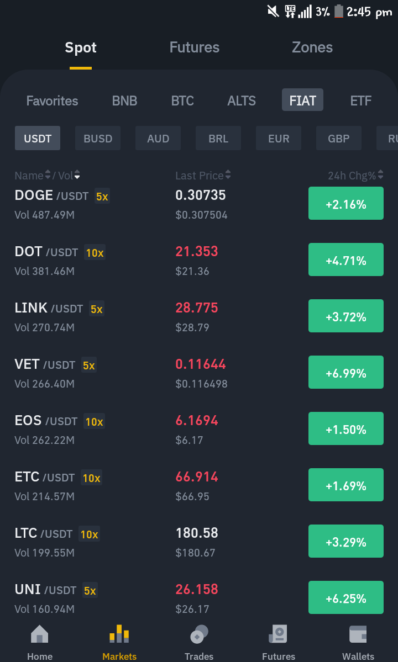Tap the Markets chart icon
The width and height of the screenshot is (398, 662).
pyautogui.click(x=119, y=634)
